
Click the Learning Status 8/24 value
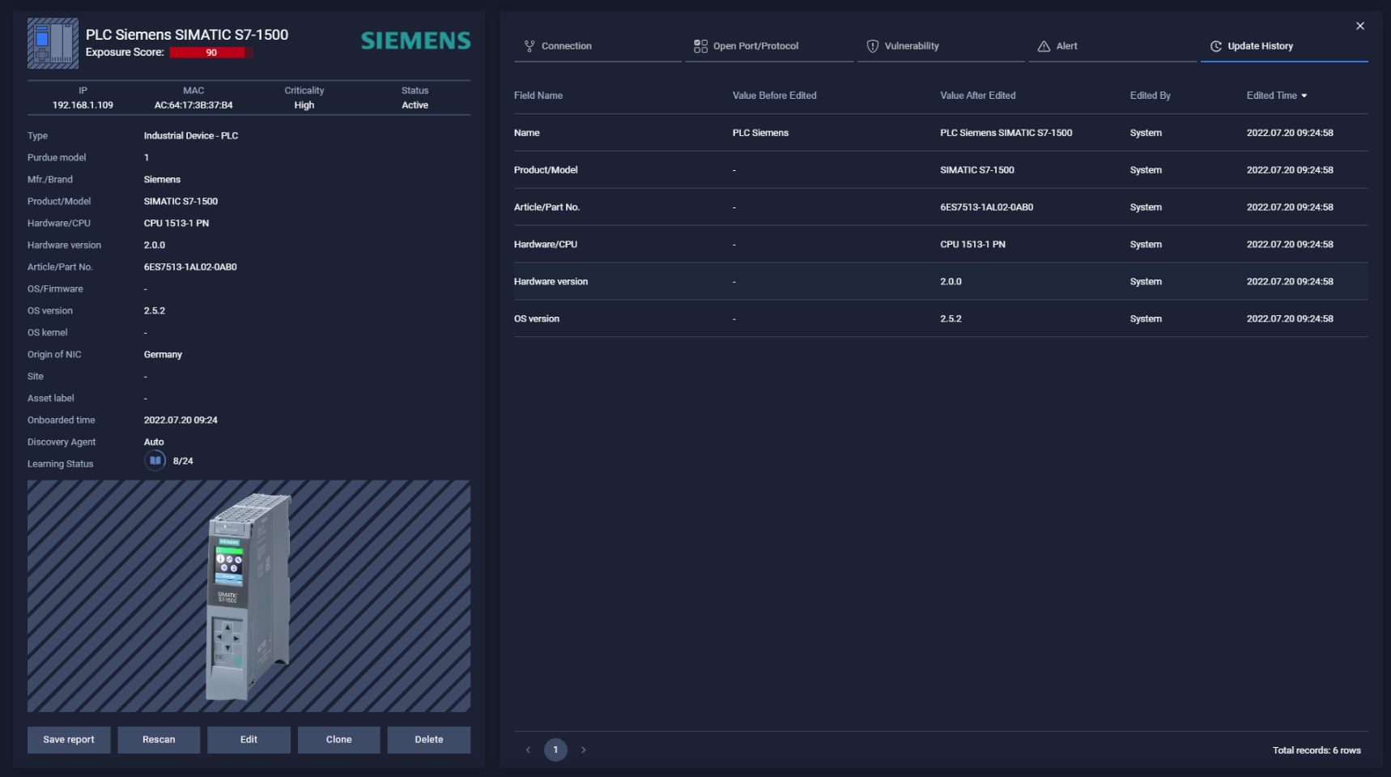pos(183,461)
